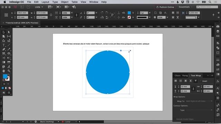Choose No Text Wrap option
The image size is (221, 124).
pyautogui.click(x=176, y=81)
